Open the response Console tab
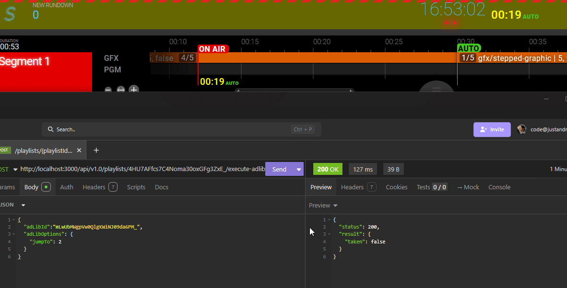 [x=499, y=187]
